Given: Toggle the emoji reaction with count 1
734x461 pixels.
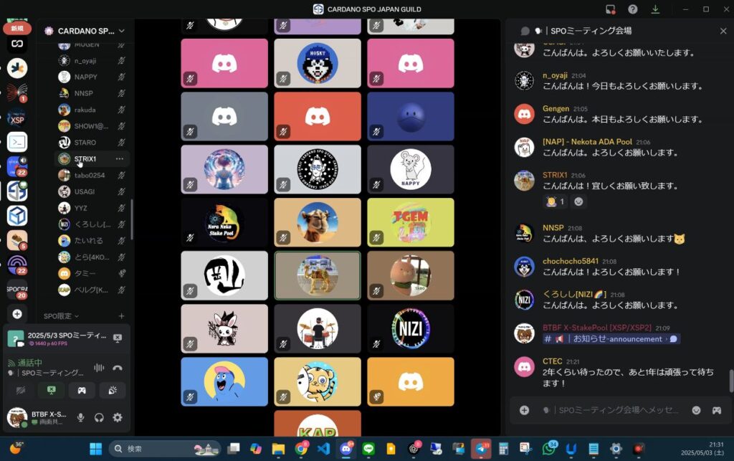Looking at the screenshot, I should pos(556,201).
